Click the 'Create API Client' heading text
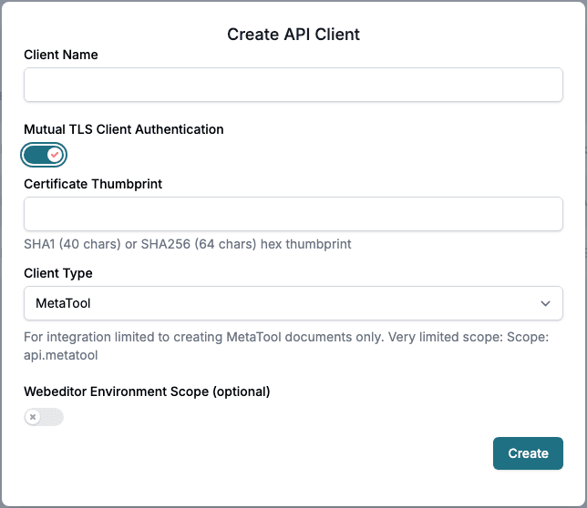This screenshot has width=587, height=508. pyautogui.click(x=293, y=35)
